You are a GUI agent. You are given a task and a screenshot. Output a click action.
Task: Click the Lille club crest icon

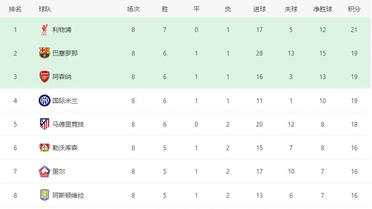point(44,171)
